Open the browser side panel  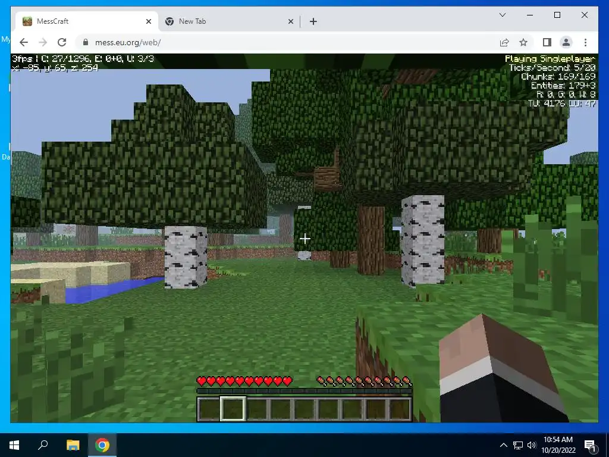[x=547, y=42]
